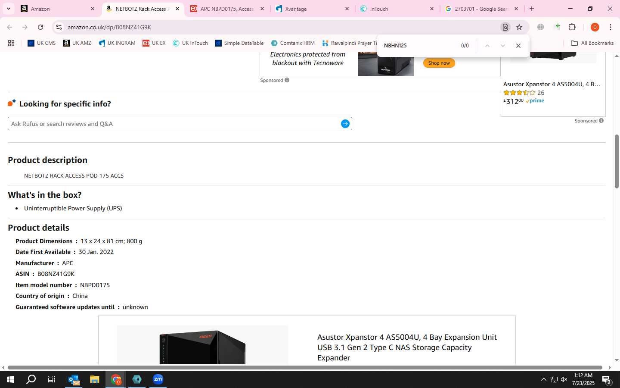Open UK CMS bookmark

[x=42, y=43]
